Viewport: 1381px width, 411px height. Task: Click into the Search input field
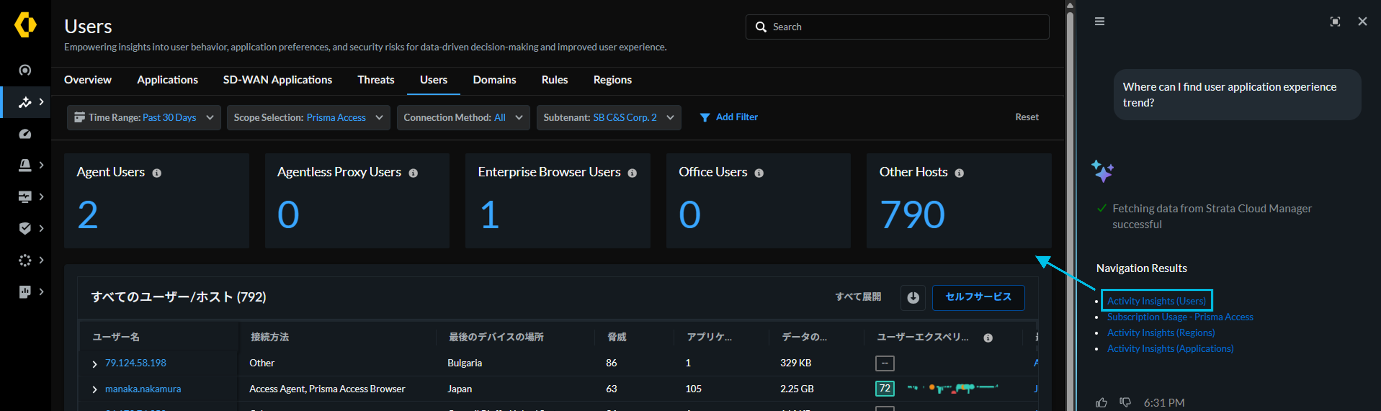click(x=897, y=27)
